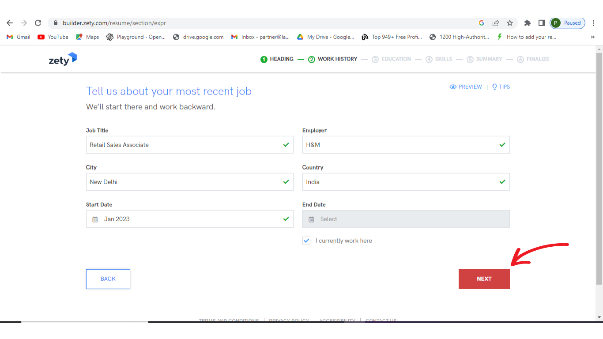Uncheck the 'I currently work here' checkbox
The image size is (603, 339).
coord(306,241)
